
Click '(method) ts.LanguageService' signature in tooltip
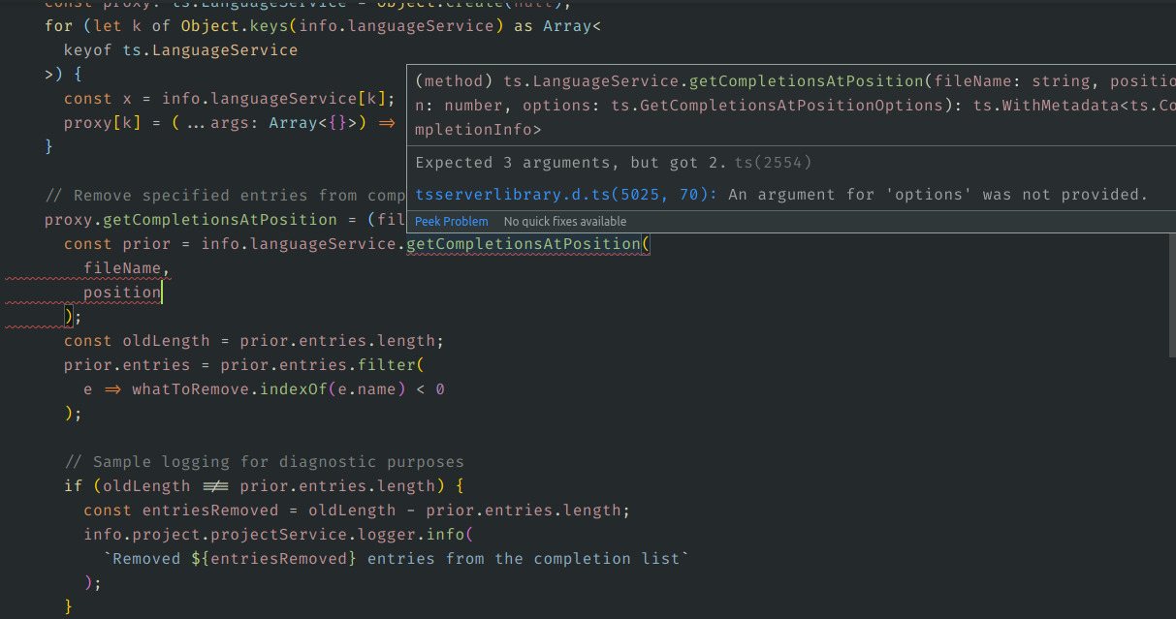pyautogui.click(x=547, y=81)
